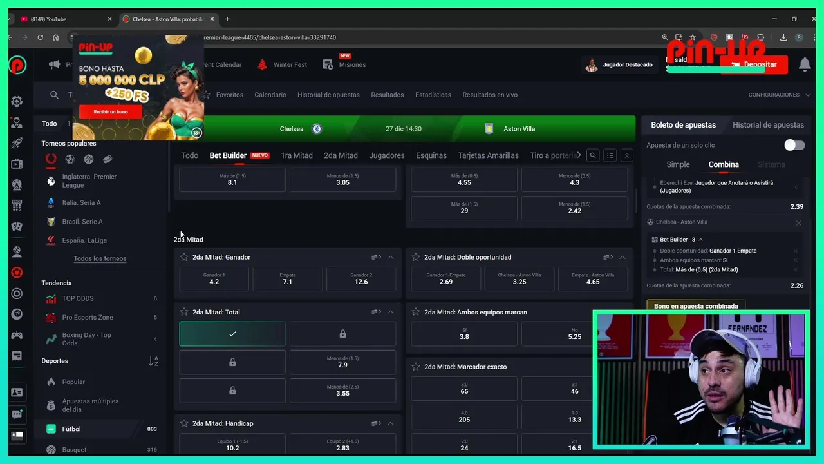Open Resultados en vivo menu item

coord(490,95)
